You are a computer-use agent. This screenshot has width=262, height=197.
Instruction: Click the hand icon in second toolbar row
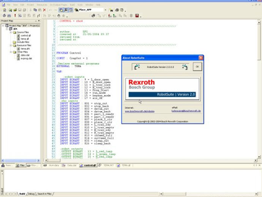click(58, 16)
